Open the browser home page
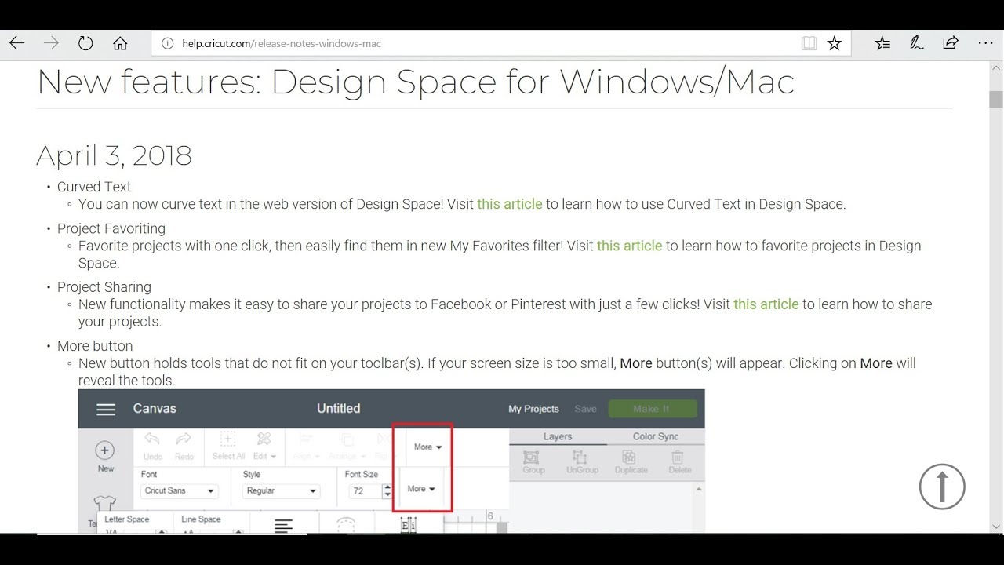 (x=120, y=43)
